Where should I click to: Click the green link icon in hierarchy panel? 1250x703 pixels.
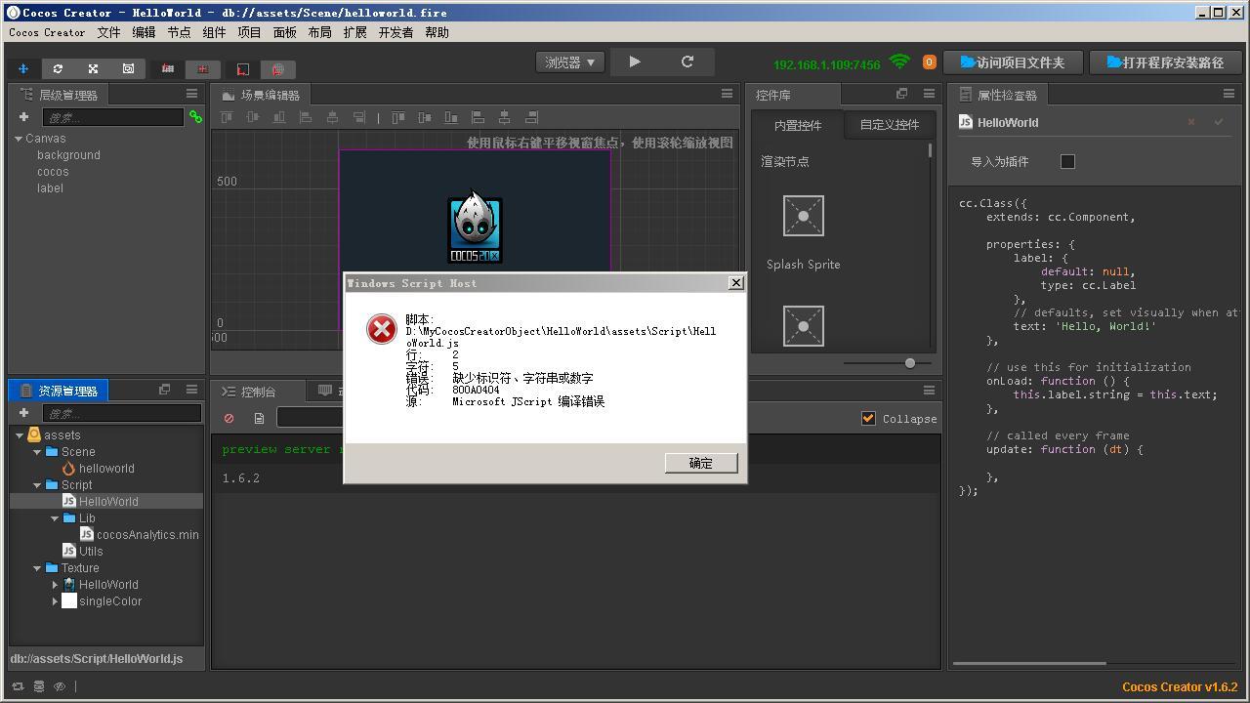195,117
